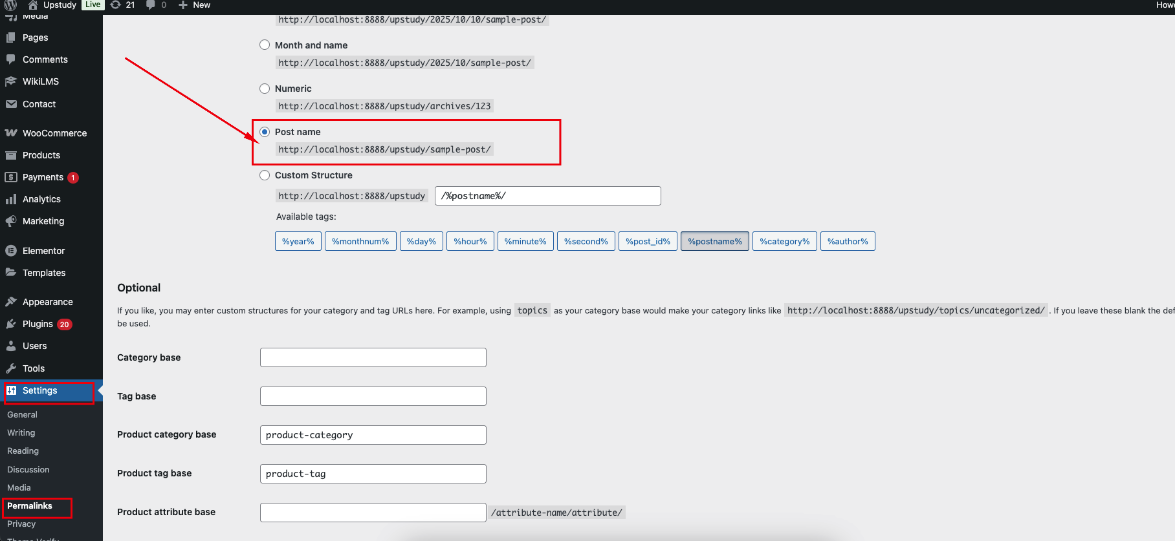Open the Privacy settings submenu link

click(x=21, y=524)
